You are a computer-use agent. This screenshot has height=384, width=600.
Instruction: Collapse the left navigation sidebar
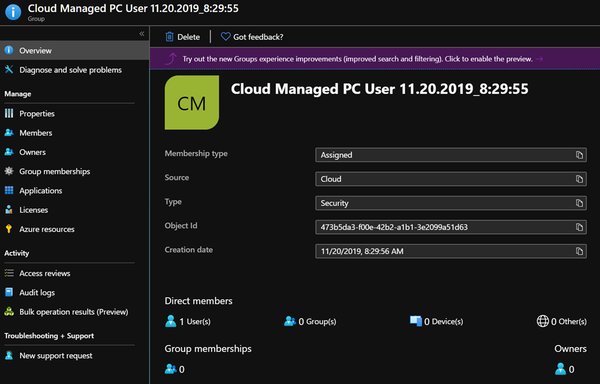click(142, 34)
